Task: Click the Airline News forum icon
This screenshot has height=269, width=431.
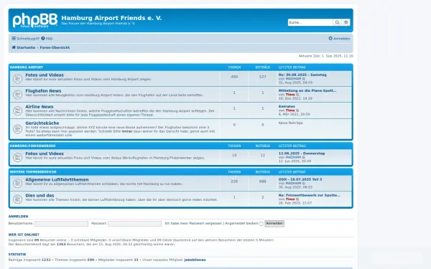Action: [17, 110]
